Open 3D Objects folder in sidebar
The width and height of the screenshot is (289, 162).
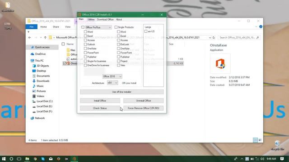(x=42, y=66)
